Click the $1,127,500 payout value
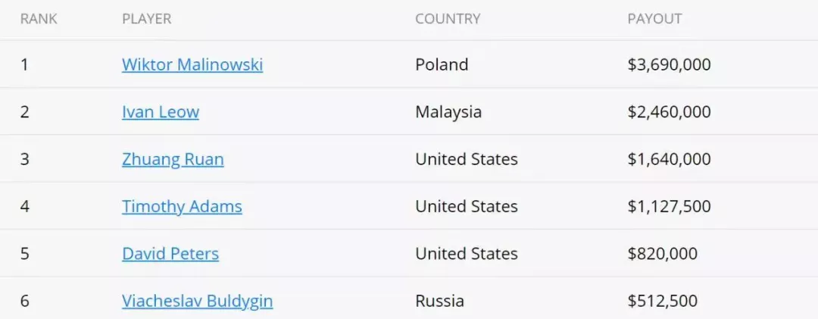This screenshot has width=818, height=319. 670,206
